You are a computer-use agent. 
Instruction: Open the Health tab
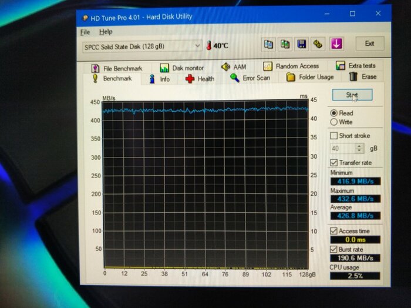coord(200,79)
